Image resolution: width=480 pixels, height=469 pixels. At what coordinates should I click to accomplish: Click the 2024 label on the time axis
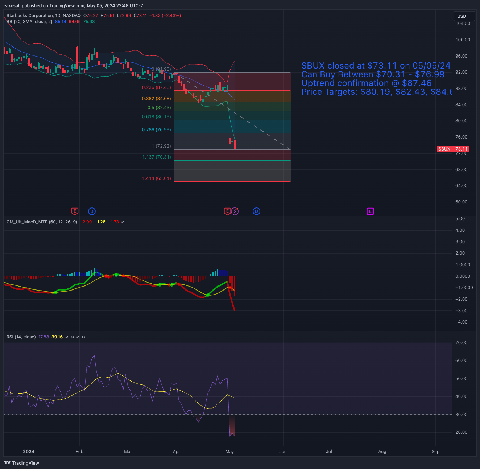pyautogui.click(x=29, y=452)
